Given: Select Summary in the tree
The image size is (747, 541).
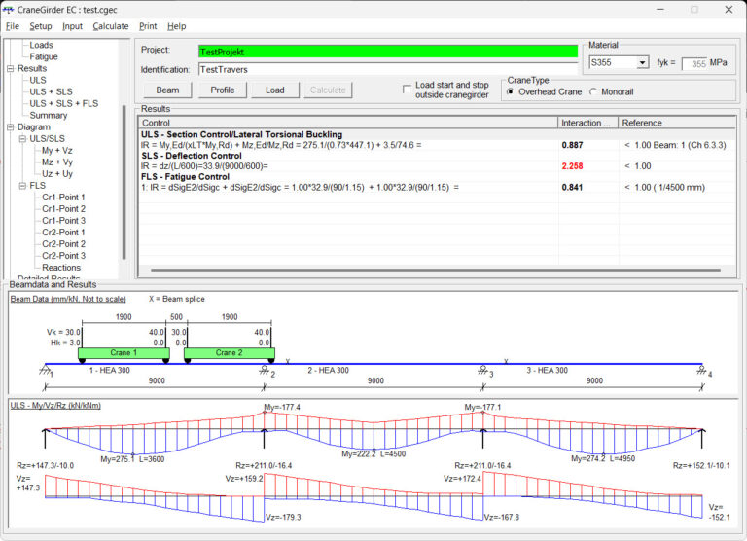Looking at the screenshot, I should point(48,116).
